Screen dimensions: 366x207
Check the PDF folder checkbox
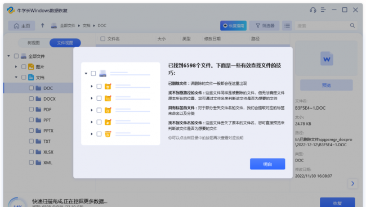pos(32,109)
